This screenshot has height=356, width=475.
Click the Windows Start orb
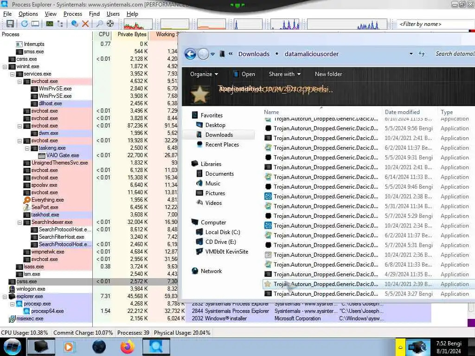pyautogui.click(x=12, y=347)
